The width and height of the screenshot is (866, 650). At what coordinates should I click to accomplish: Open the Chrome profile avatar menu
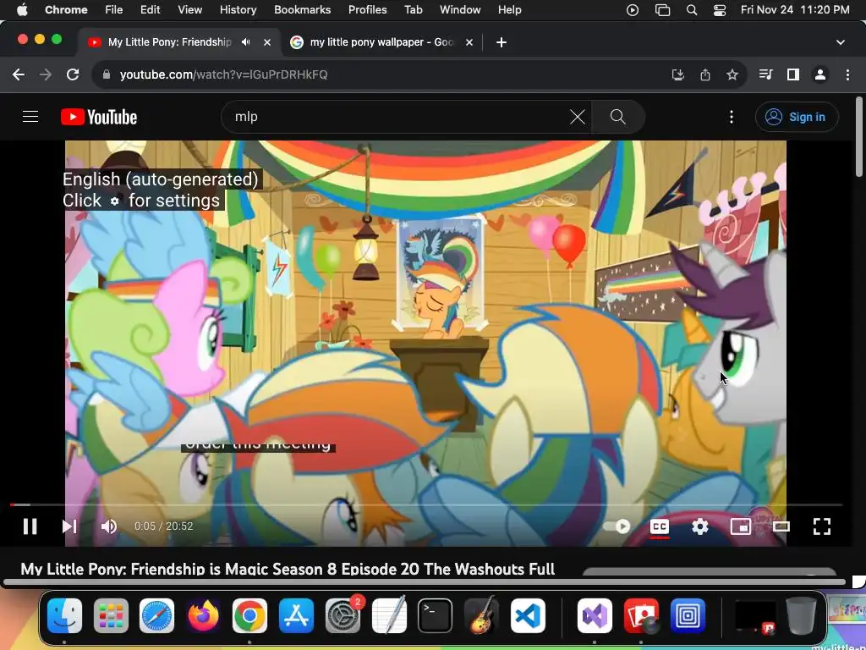(820, 74)
